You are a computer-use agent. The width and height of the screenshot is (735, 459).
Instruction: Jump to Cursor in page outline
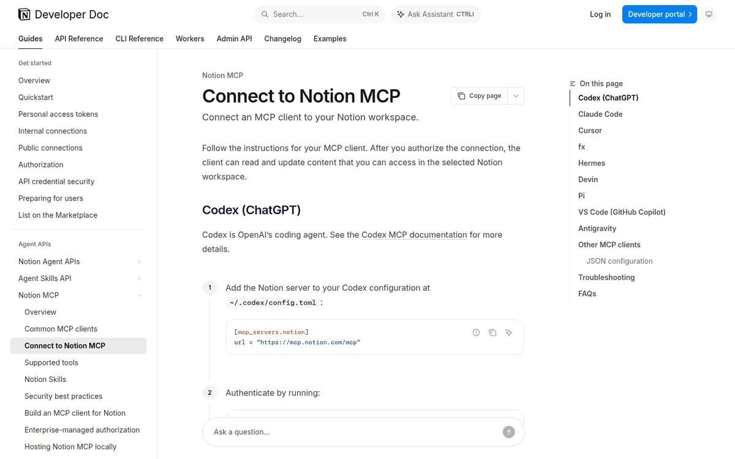point(590,130)
